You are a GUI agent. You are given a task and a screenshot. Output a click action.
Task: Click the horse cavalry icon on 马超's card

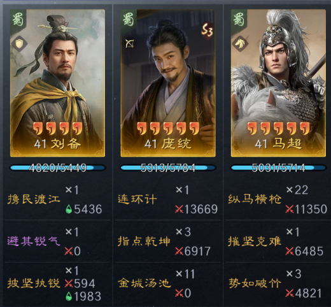coord(240,43)
